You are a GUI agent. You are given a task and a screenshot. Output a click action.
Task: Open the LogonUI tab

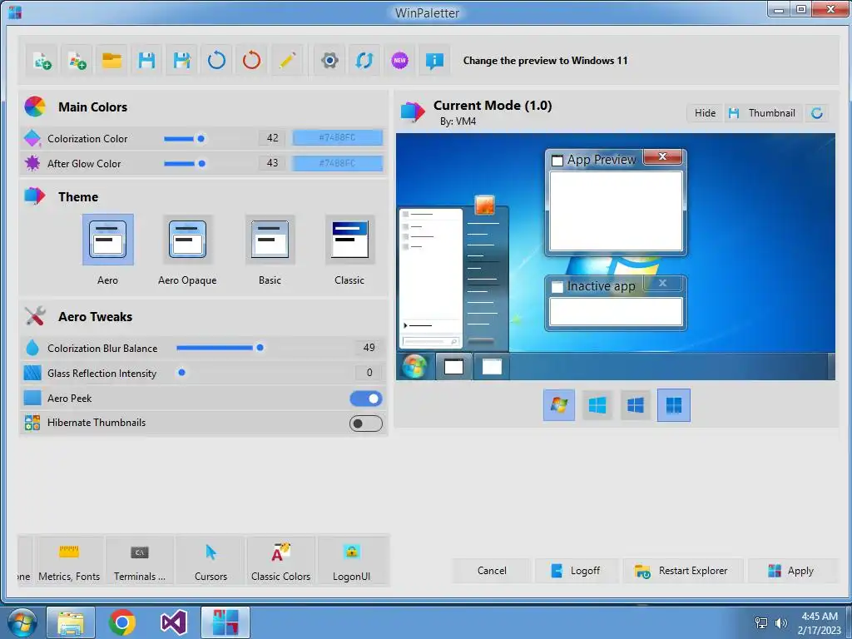352,561
